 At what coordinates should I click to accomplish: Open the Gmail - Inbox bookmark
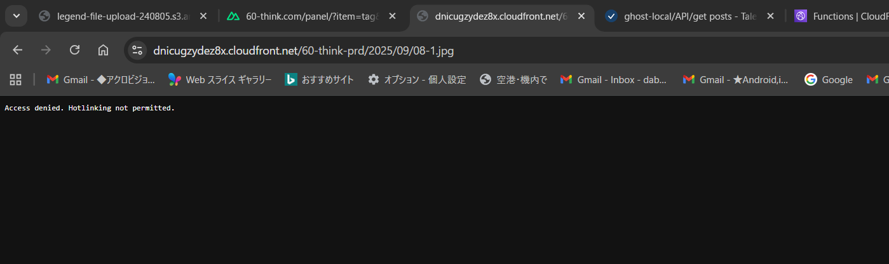click(x=614, y=79)
